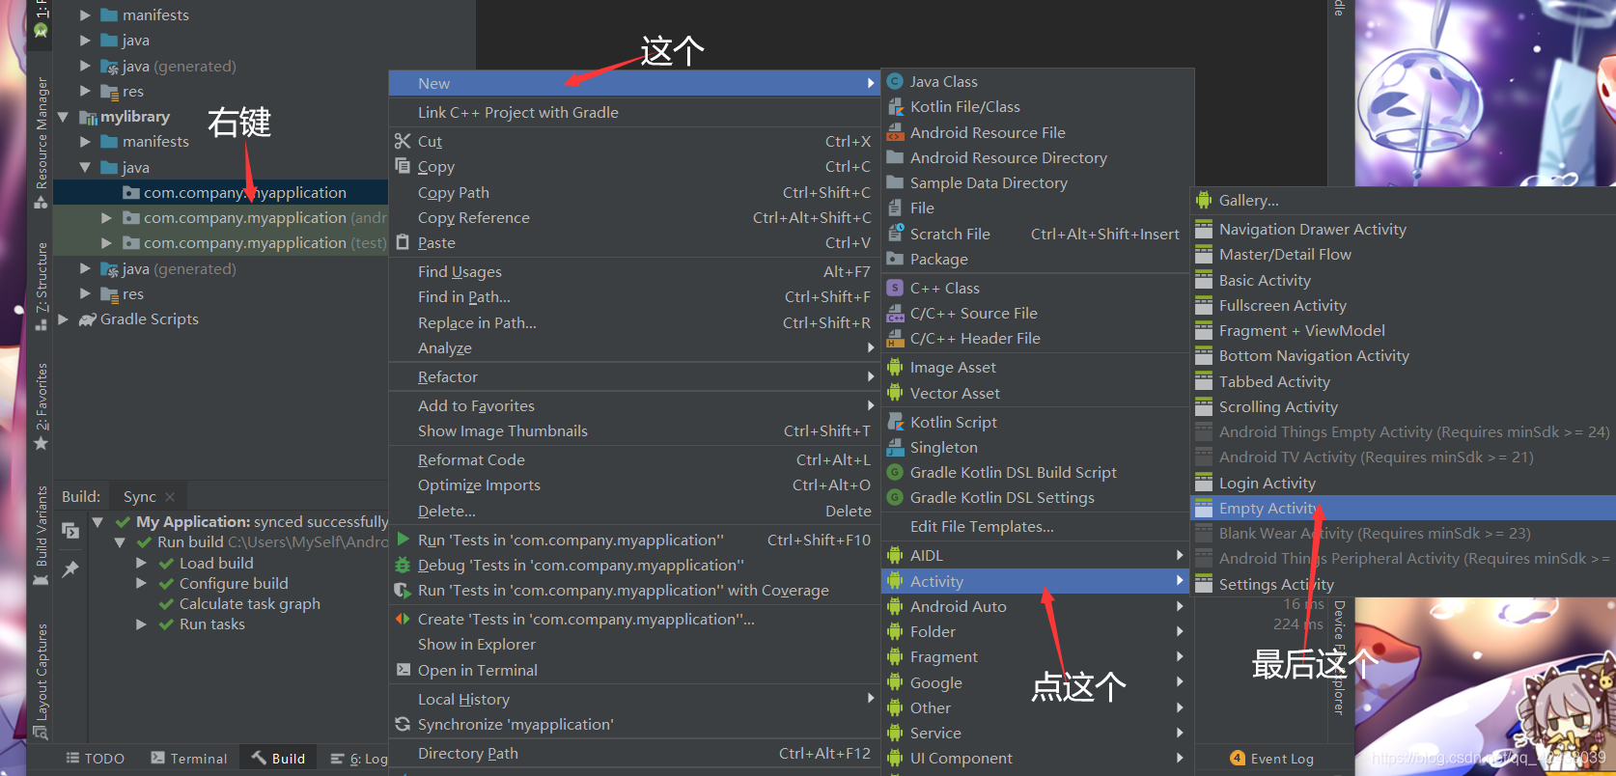Click the Gallery android icon
Screen dimensions: 1616x776
pos(1204,200)
